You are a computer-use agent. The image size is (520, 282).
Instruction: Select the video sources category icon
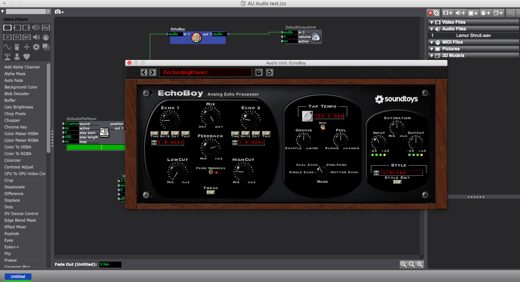17,28
